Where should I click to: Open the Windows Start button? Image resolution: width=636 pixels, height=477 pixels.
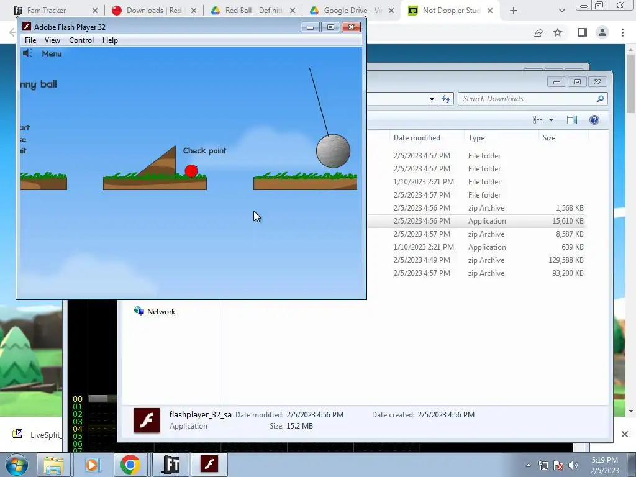point(17,465)
